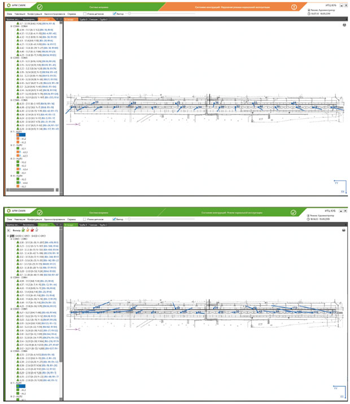Select the Эстакада tab in lower window
Image resolution: width=350 pixels, height=404 pixels.
71,225
